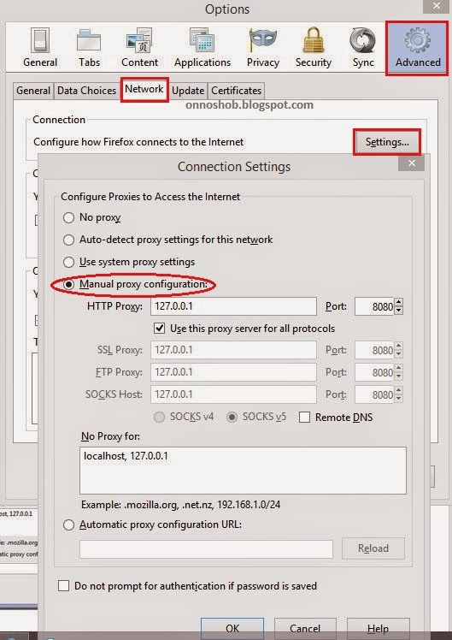Close the Options window
The width and height of the screenshot is (452, 640).
437,6
